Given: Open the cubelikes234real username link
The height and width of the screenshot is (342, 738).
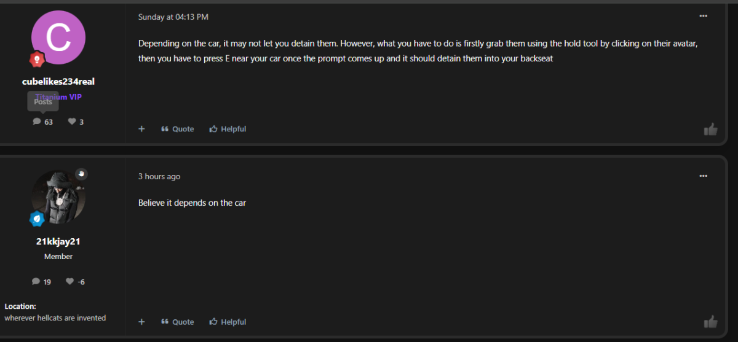Looking at the screenshot, I should tap(58, 82).
